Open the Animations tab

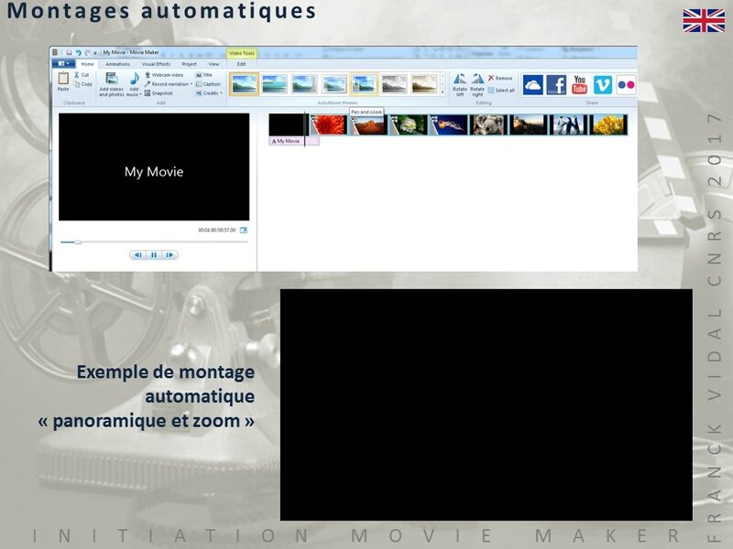118,64
